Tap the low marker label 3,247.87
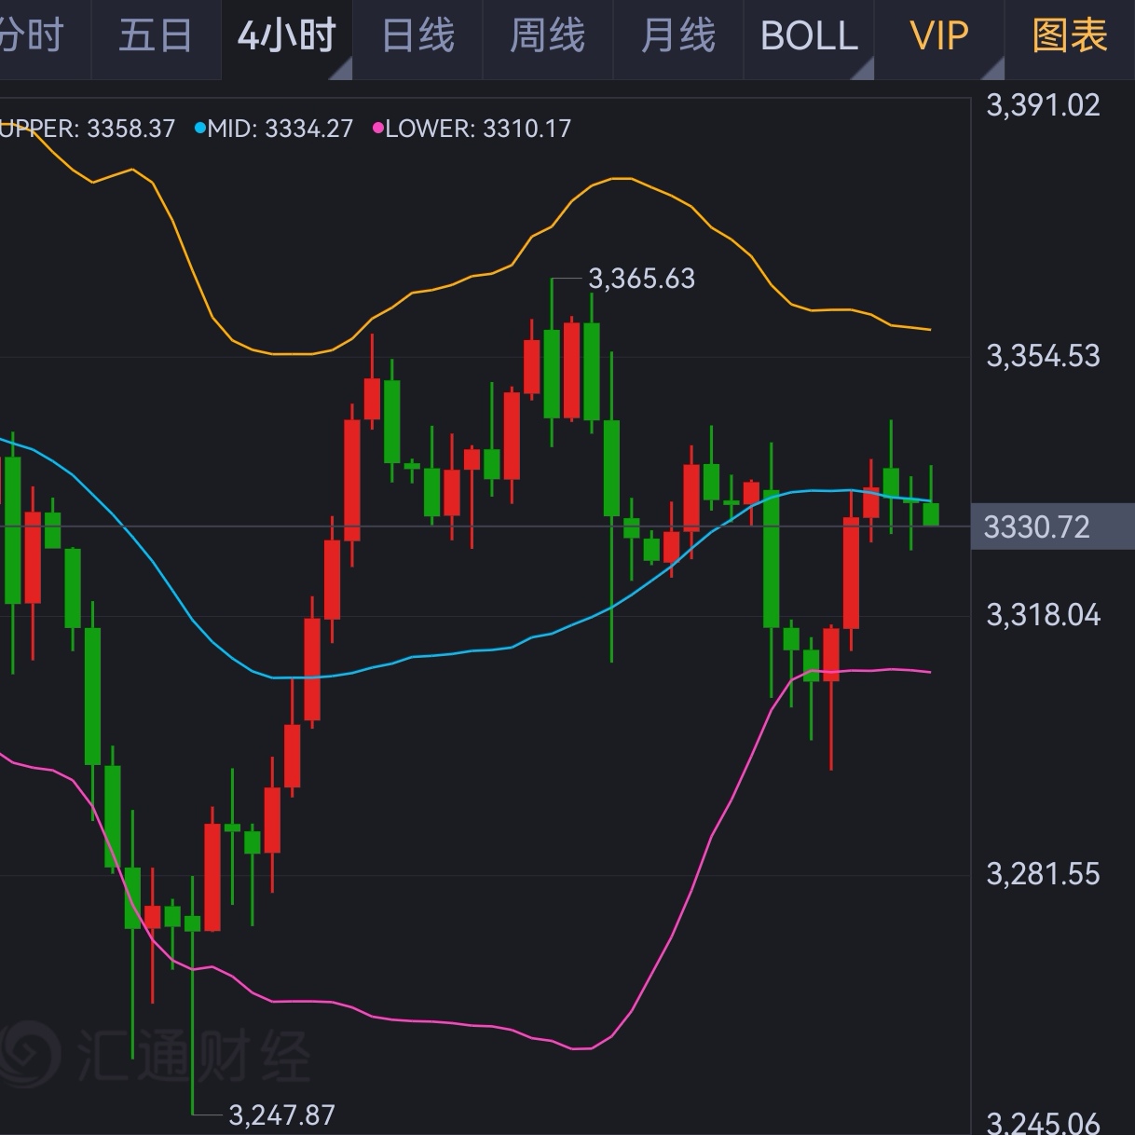This screenshot has width=1135, height=1135. click(281, 1114)
